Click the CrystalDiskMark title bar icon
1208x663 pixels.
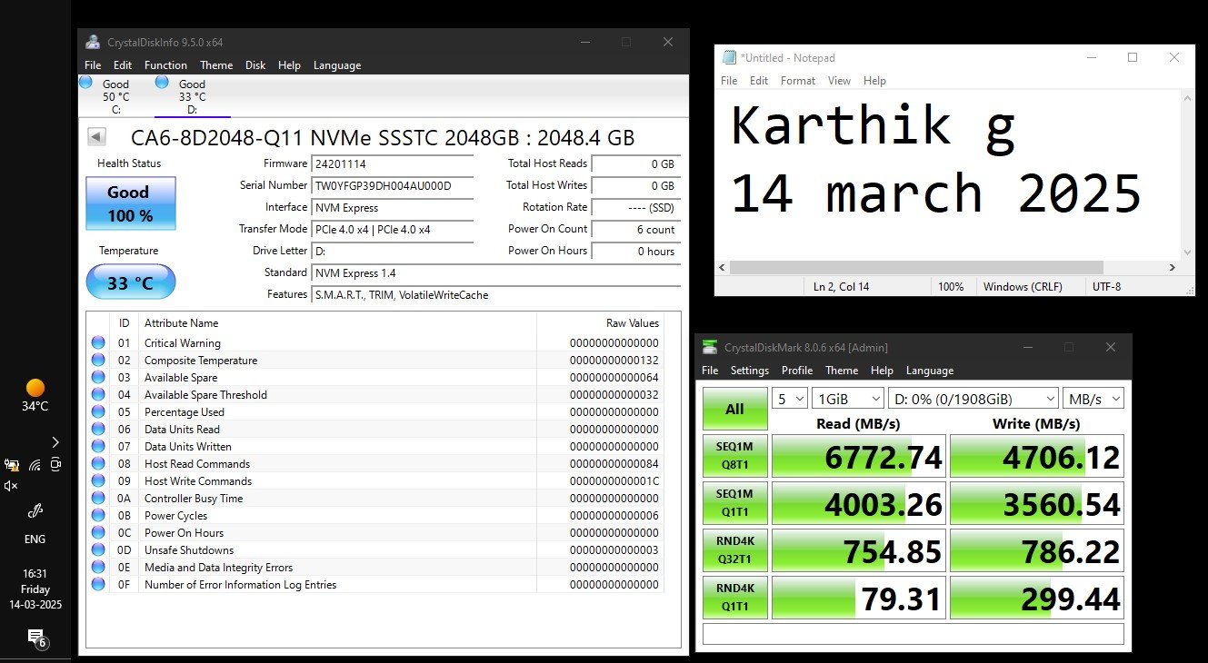[x=711, y=347]
